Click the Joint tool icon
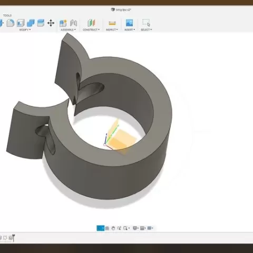Viewport: 253px width, 253px height. 73,23
